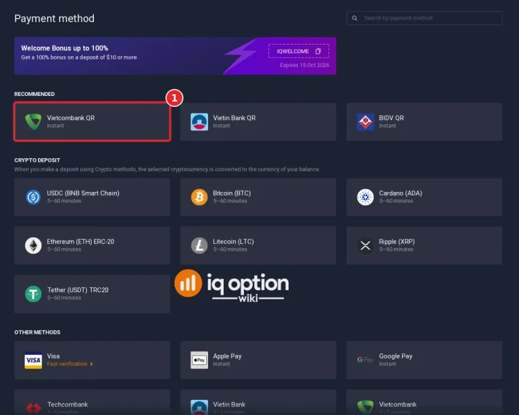Open the Visa payment method
The image size is (519, 415).
point(92,360)
